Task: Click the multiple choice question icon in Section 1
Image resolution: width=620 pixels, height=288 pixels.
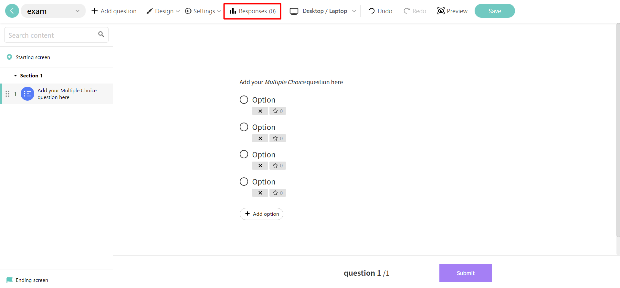Action: point(27,94)
